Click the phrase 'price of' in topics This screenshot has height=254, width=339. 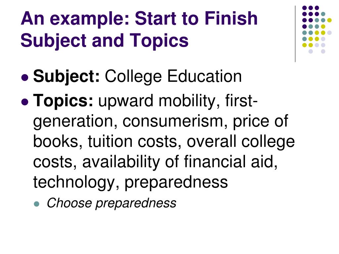tap(260, 121)
